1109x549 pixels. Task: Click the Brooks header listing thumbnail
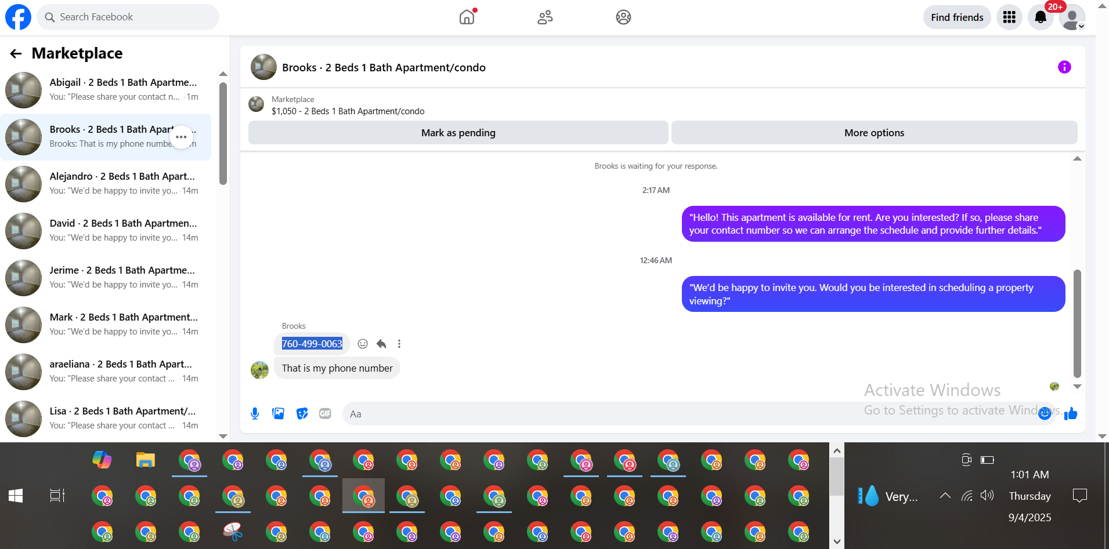tap(263, 67)
